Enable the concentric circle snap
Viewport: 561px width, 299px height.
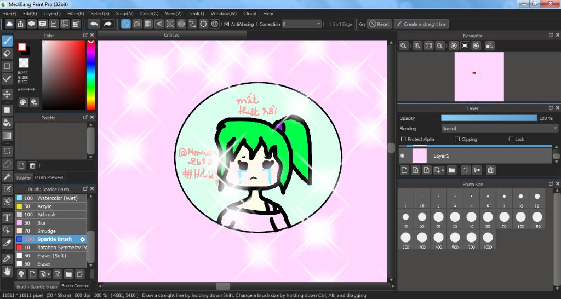tap(181, 24)
